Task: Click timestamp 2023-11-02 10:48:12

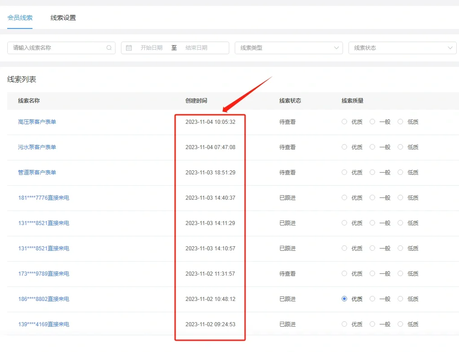Action: [x=210, y=299]
